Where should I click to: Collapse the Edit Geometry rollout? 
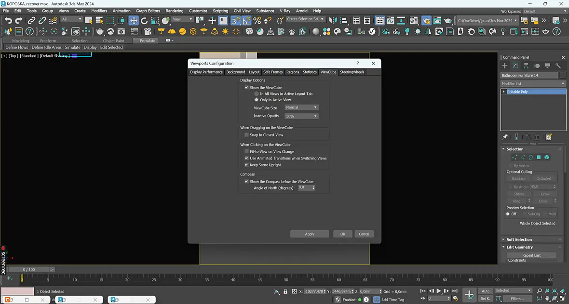coord(520,247)
